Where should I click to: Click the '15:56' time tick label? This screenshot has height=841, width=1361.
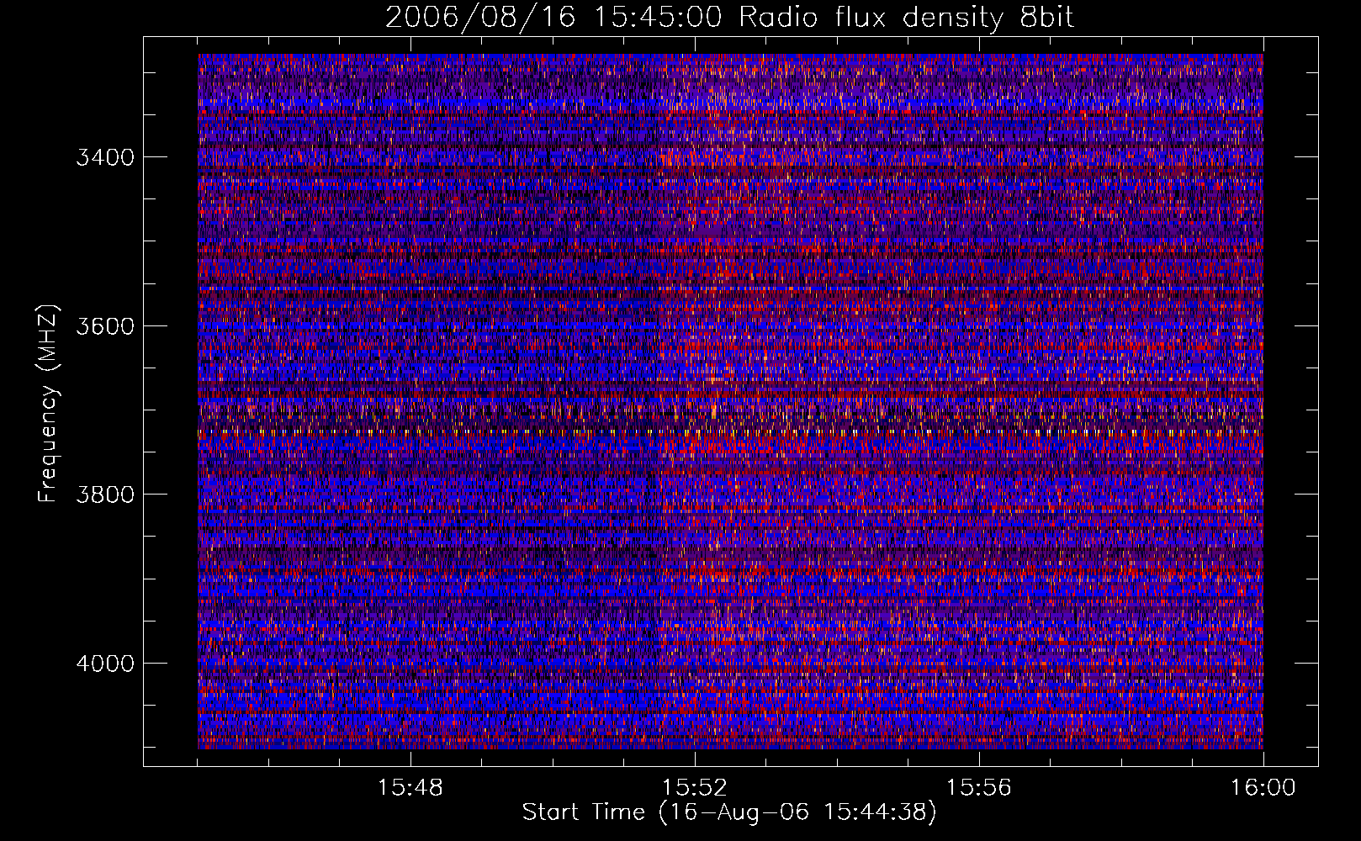(x=979, y=788)
